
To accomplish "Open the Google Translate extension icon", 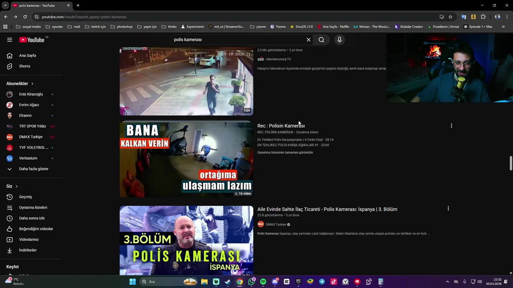I will click(x=464, y=17).
